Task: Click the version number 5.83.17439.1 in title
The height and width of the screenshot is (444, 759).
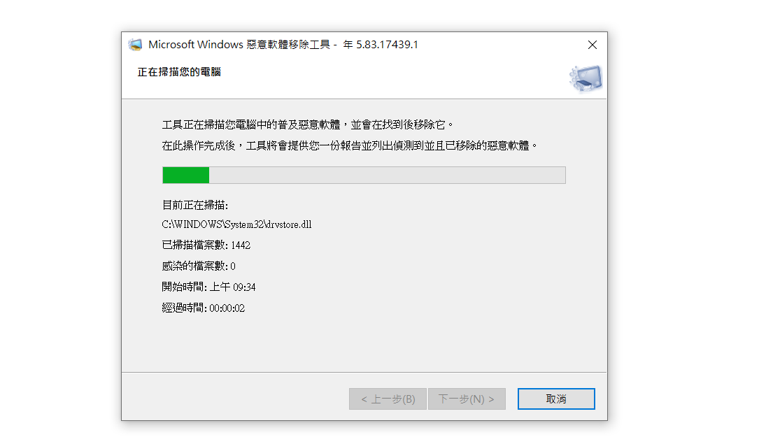Action: (388, 45)
